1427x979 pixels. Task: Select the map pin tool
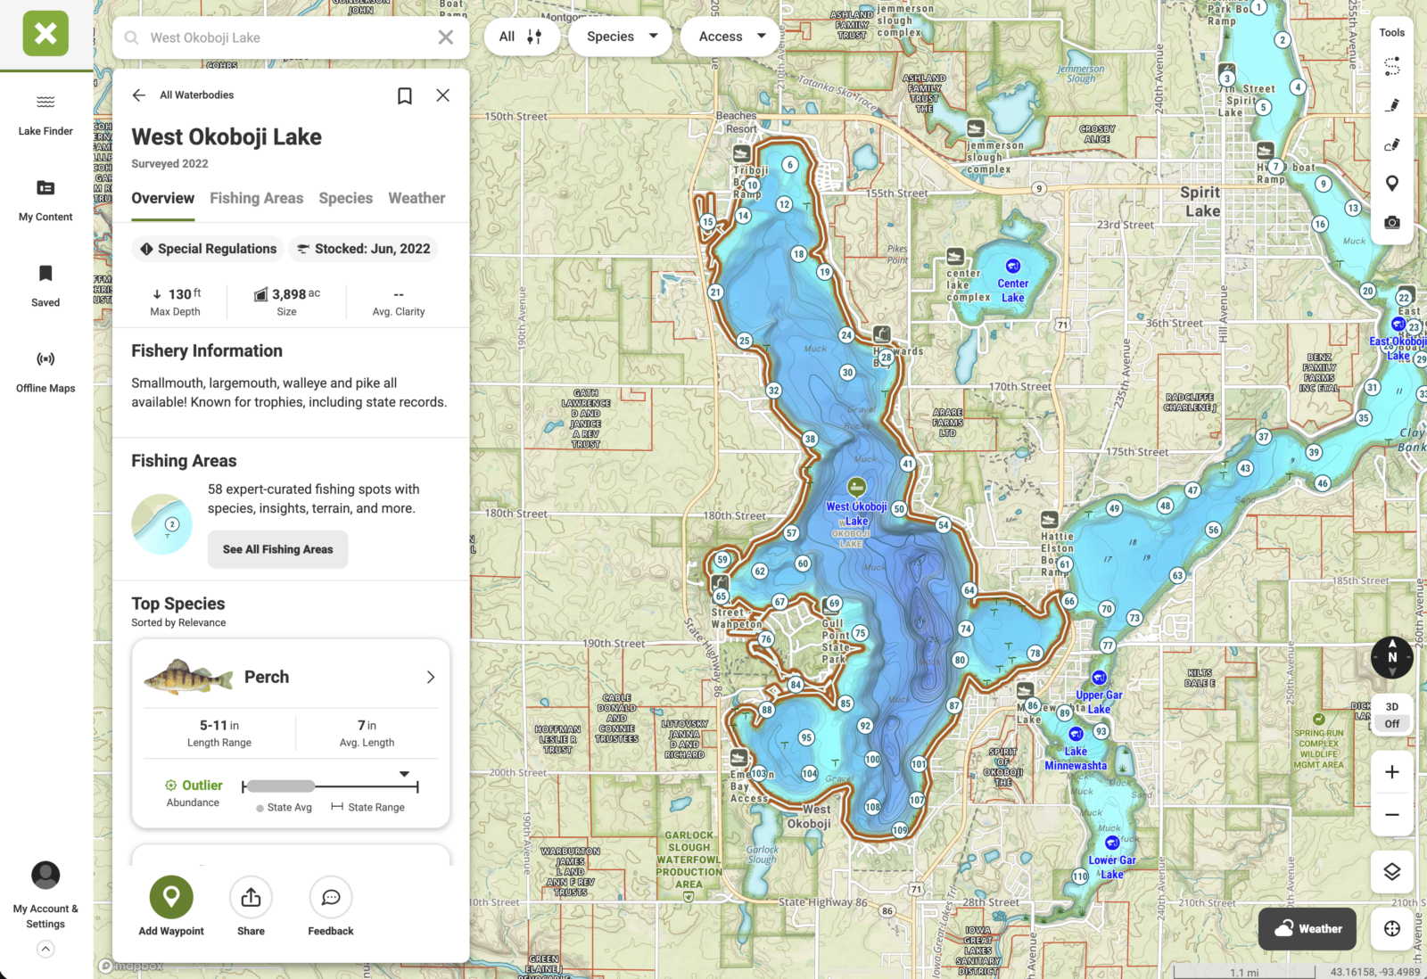click(1391, 184)
